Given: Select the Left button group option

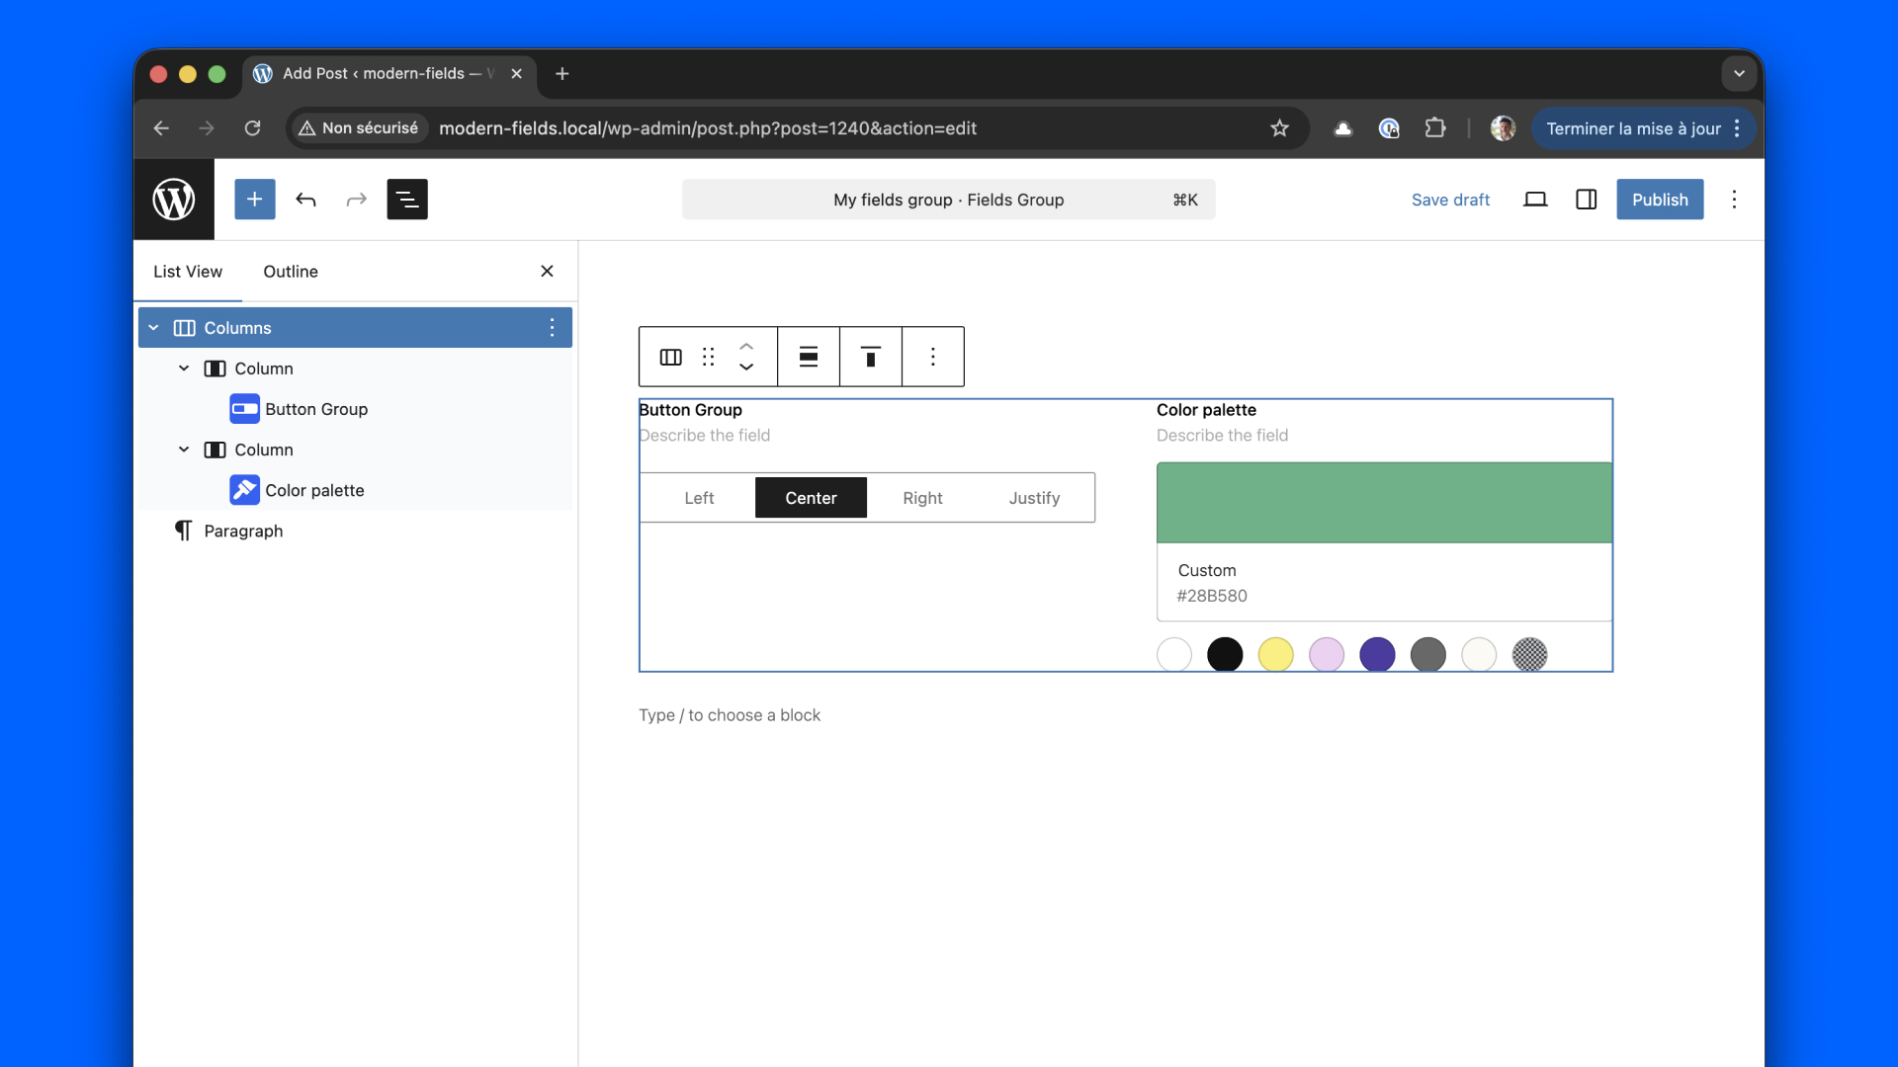Looking at the screenshot, I should [x=699, y=498].
